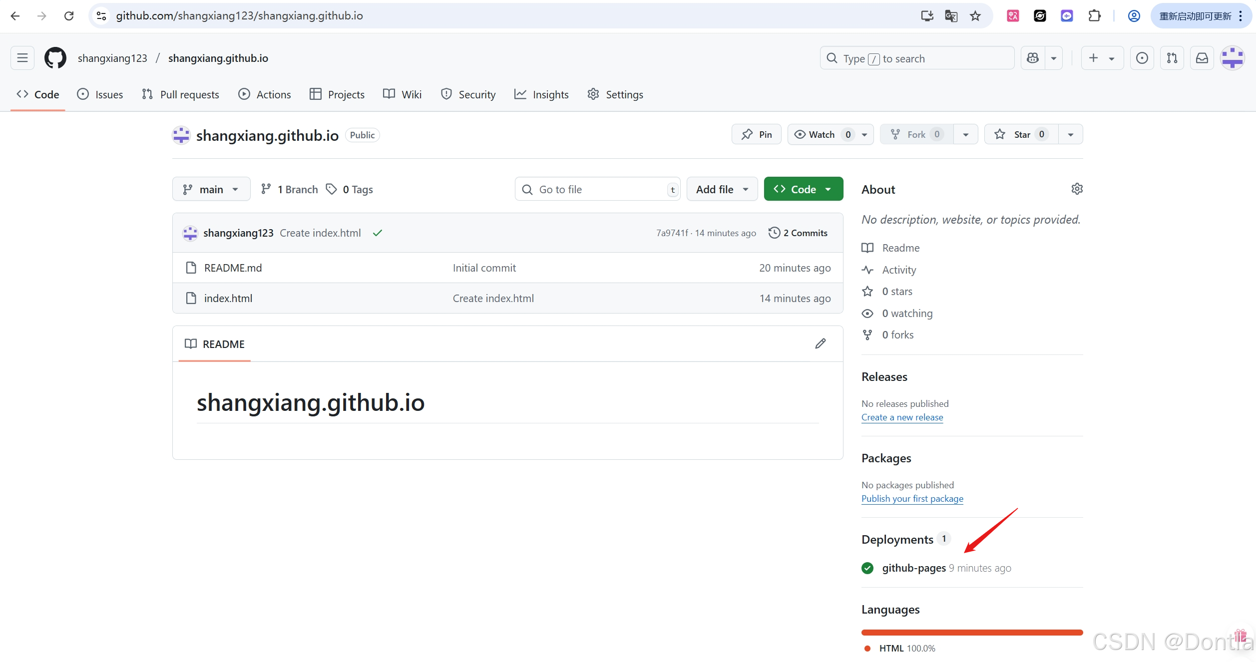The image size is (1256, 662).
Task: Click Publish your first package link
Action: pyautogui.click(x=912, y=499)
